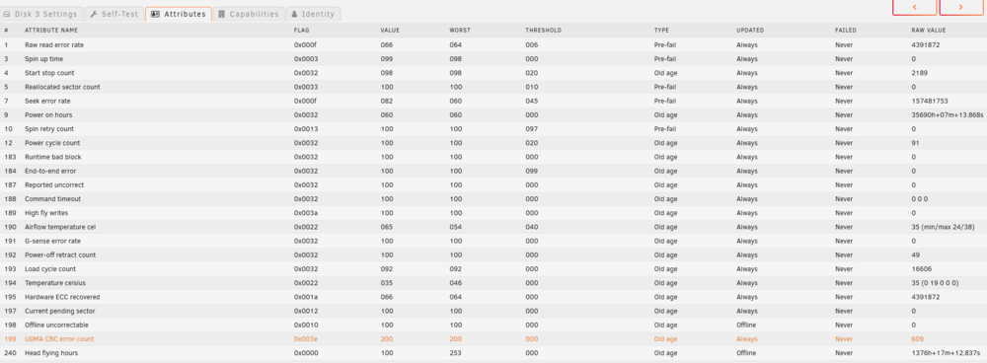Go to next disk with right arrow
The height and width of the screenshot is (363, 987).
[961, 7]
